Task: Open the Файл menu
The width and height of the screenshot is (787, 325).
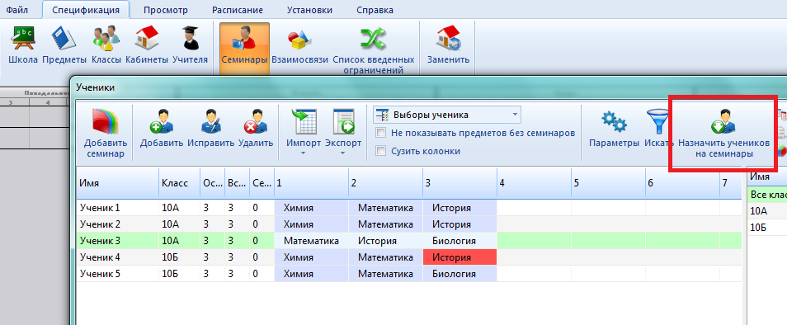Action: click(x=17, y=10)
